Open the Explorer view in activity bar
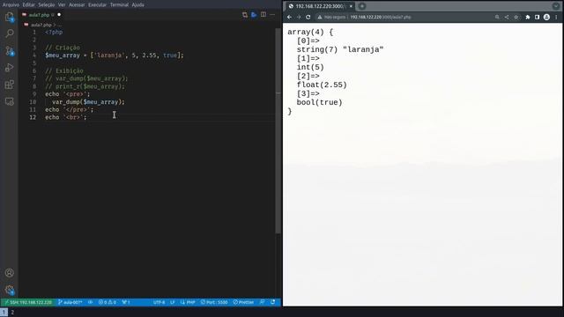 10,17
